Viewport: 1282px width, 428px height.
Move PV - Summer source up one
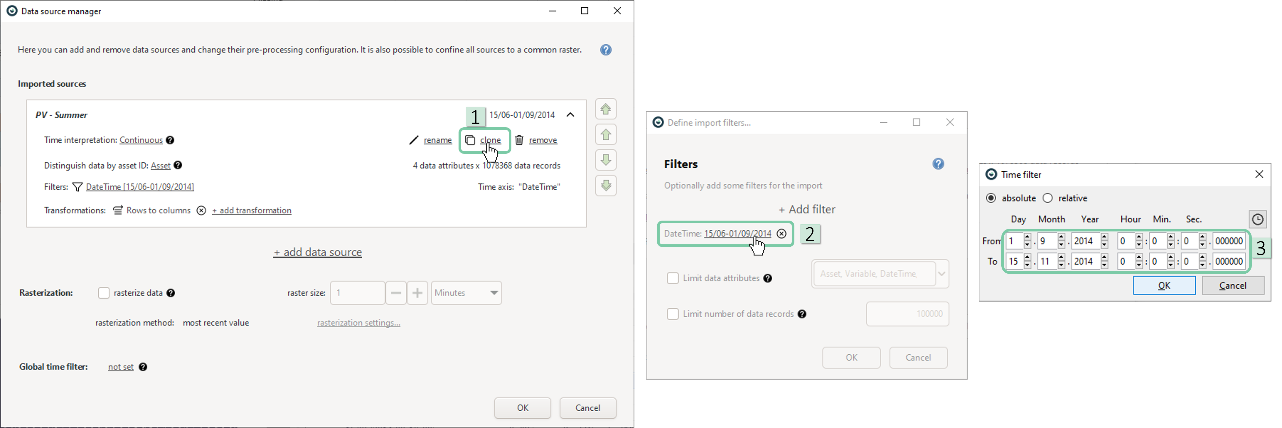(x=606, y=134)
